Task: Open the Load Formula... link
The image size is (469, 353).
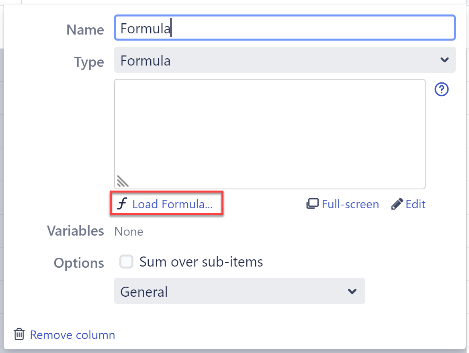Action: [172, 204]
